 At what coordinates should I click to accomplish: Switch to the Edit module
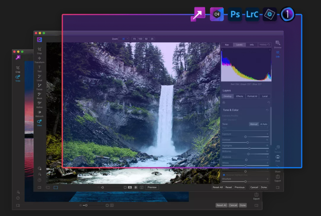coord(278,54)
